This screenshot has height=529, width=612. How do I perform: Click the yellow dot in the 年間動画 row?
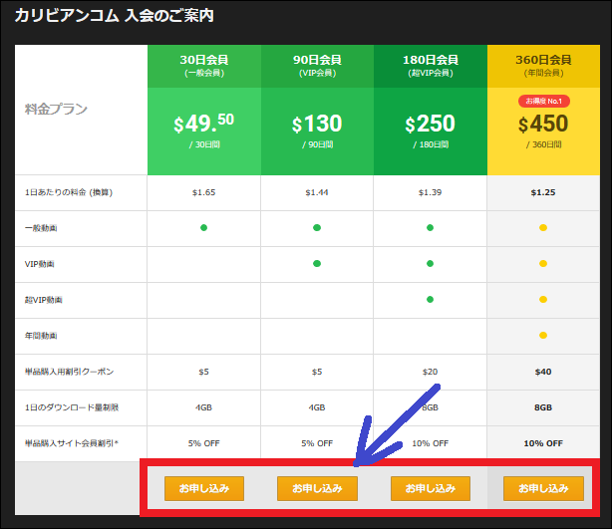click(x=543, y=335)
